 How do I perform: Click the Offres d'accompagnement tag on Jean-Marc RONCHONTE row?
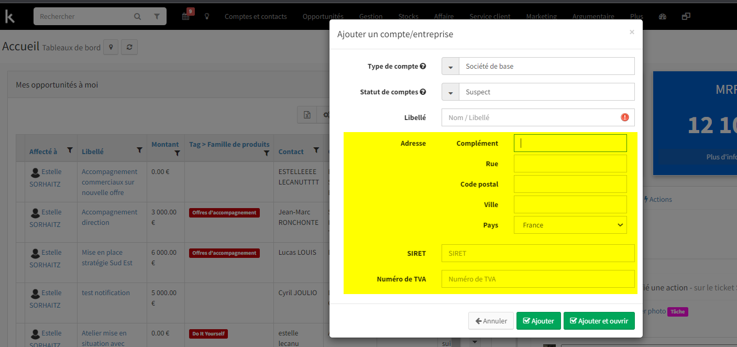[224, 213]
